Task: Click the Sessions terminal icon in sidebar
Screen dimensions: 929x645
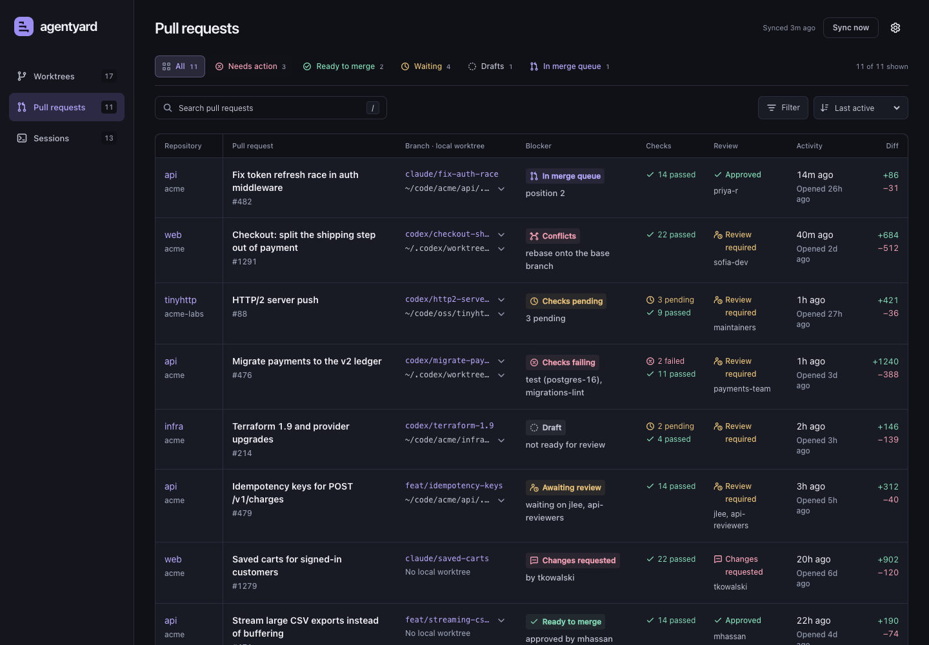Action: point(22,138)
